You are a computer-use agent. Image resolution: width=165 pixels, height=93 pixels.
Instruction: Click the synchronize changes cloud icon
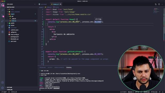pos(9,92)
